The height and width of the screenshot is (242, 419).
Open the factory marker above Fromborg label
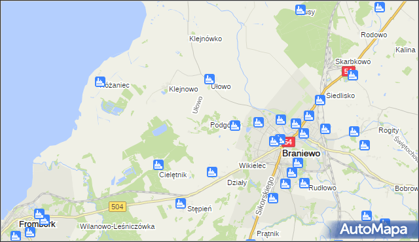click(39, 214)
